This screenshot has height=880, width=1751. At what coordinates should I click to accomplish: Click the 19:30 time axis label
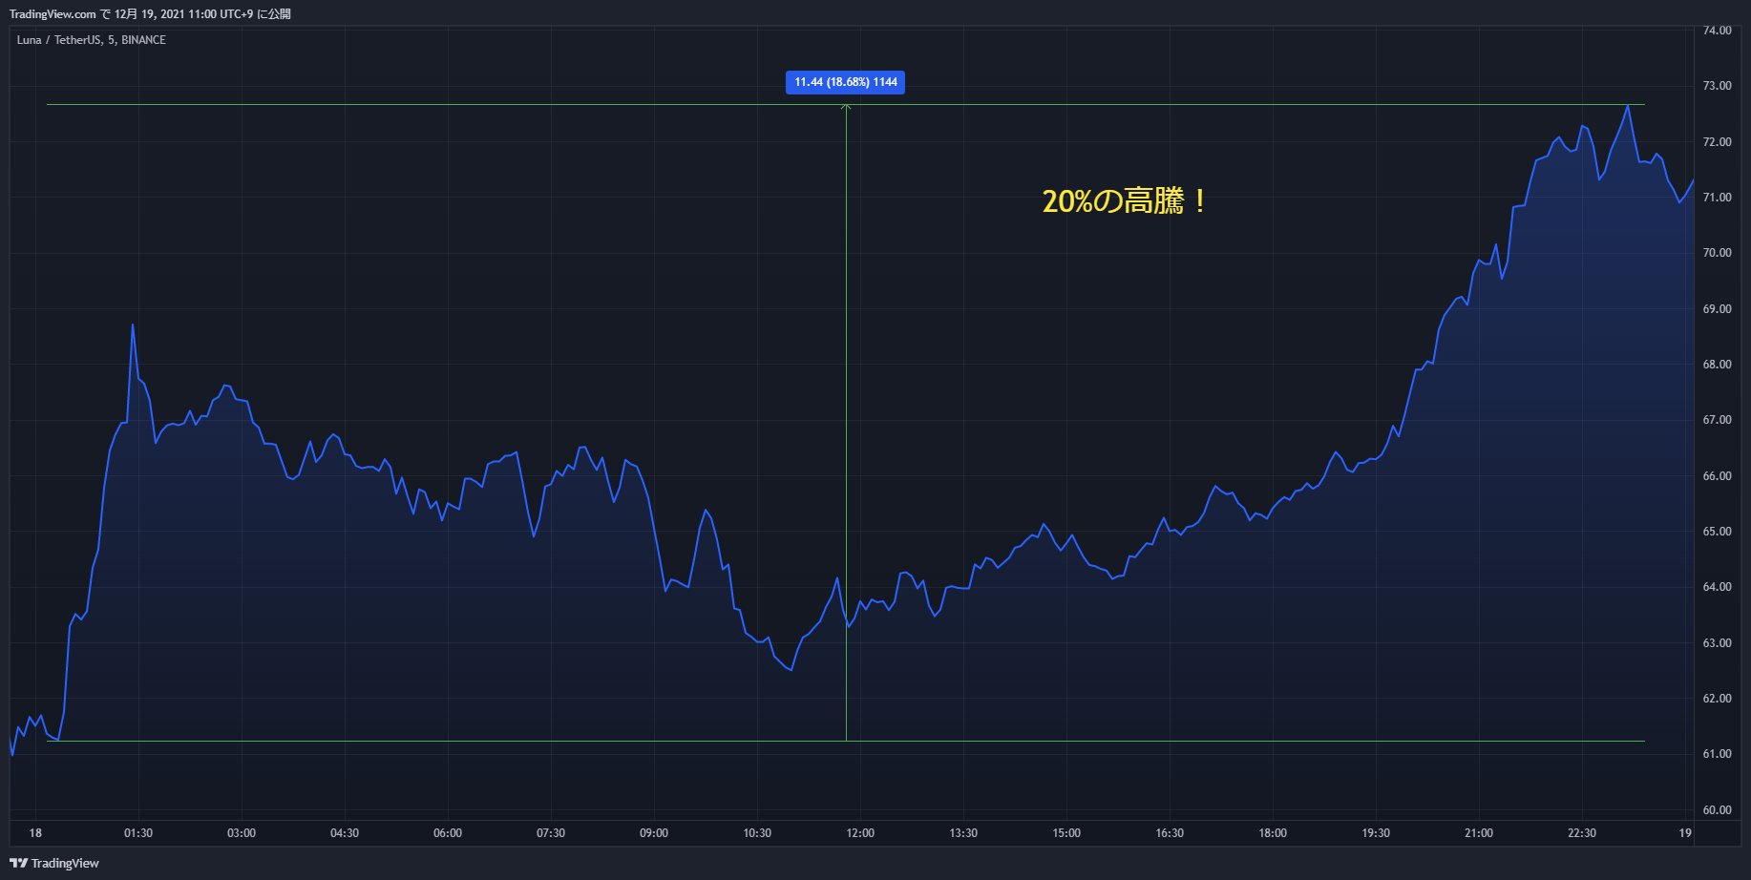coord(1376,833)
